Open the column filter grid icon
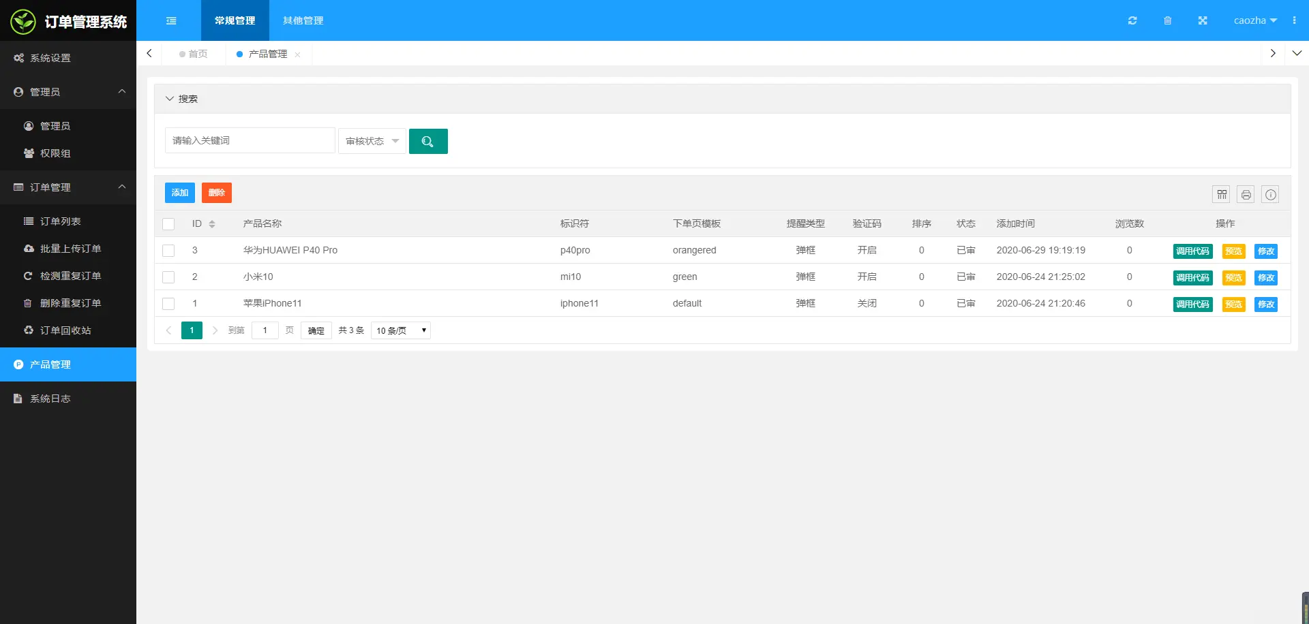This screenshot has height=624, width=1309. (x=1222, y=195)
